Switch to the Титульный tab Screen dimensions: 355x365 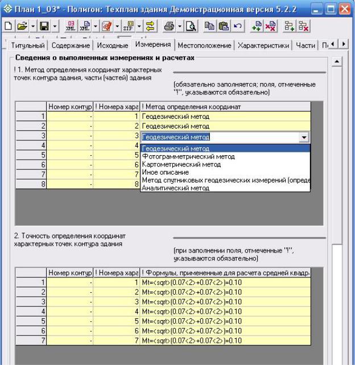(x=28, y=45)
